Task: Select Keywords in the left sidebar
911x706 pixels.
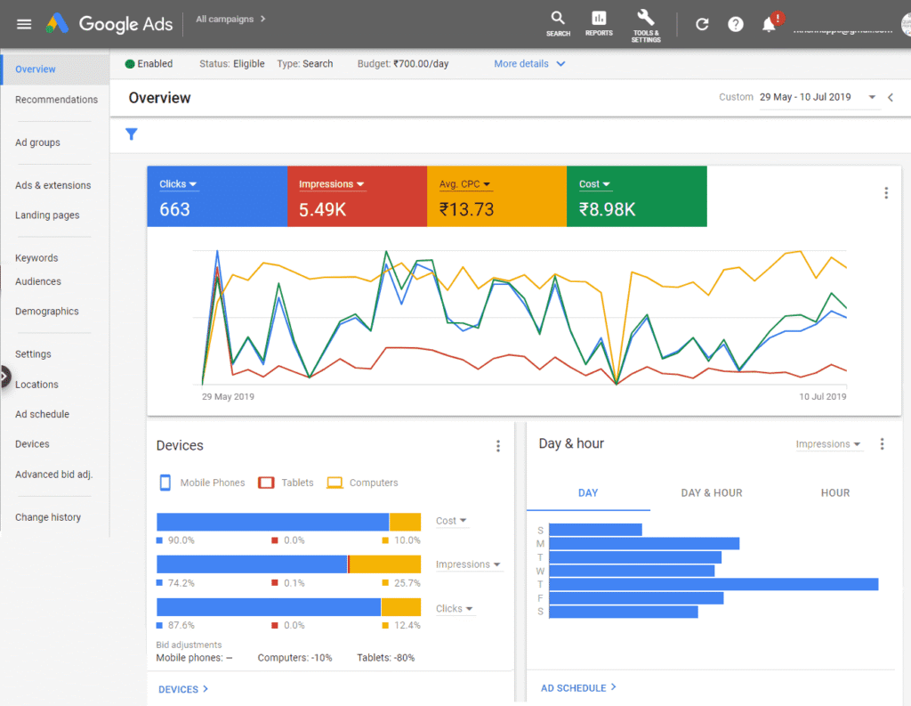Action: pos(36,258)
